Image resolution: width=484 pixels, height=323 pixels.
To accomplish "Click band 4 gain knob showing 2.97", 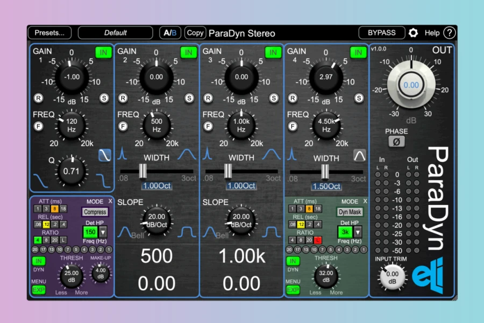I will click(326, 77).
